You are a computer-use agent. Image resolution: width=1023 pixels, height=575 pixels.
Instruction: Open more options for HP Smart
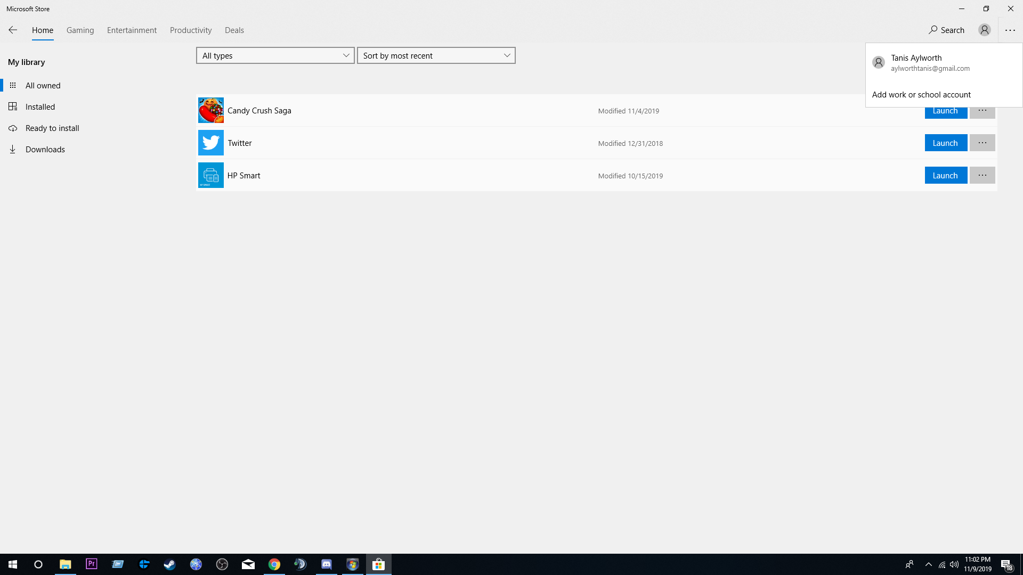coord(982,175)
